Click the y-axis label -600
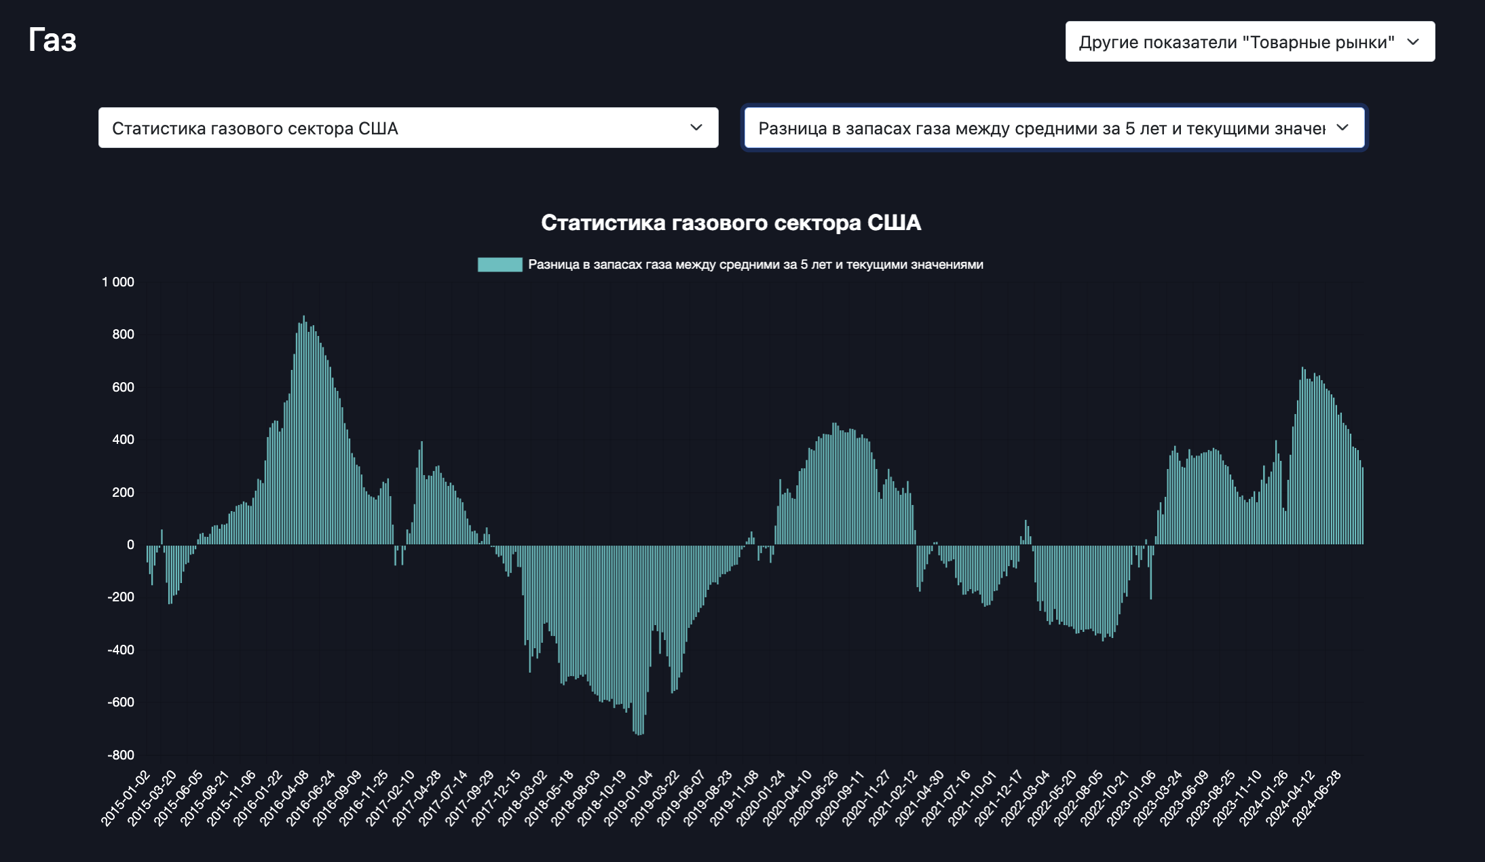This screenshot has width=1485, height=862. [121, 702]
